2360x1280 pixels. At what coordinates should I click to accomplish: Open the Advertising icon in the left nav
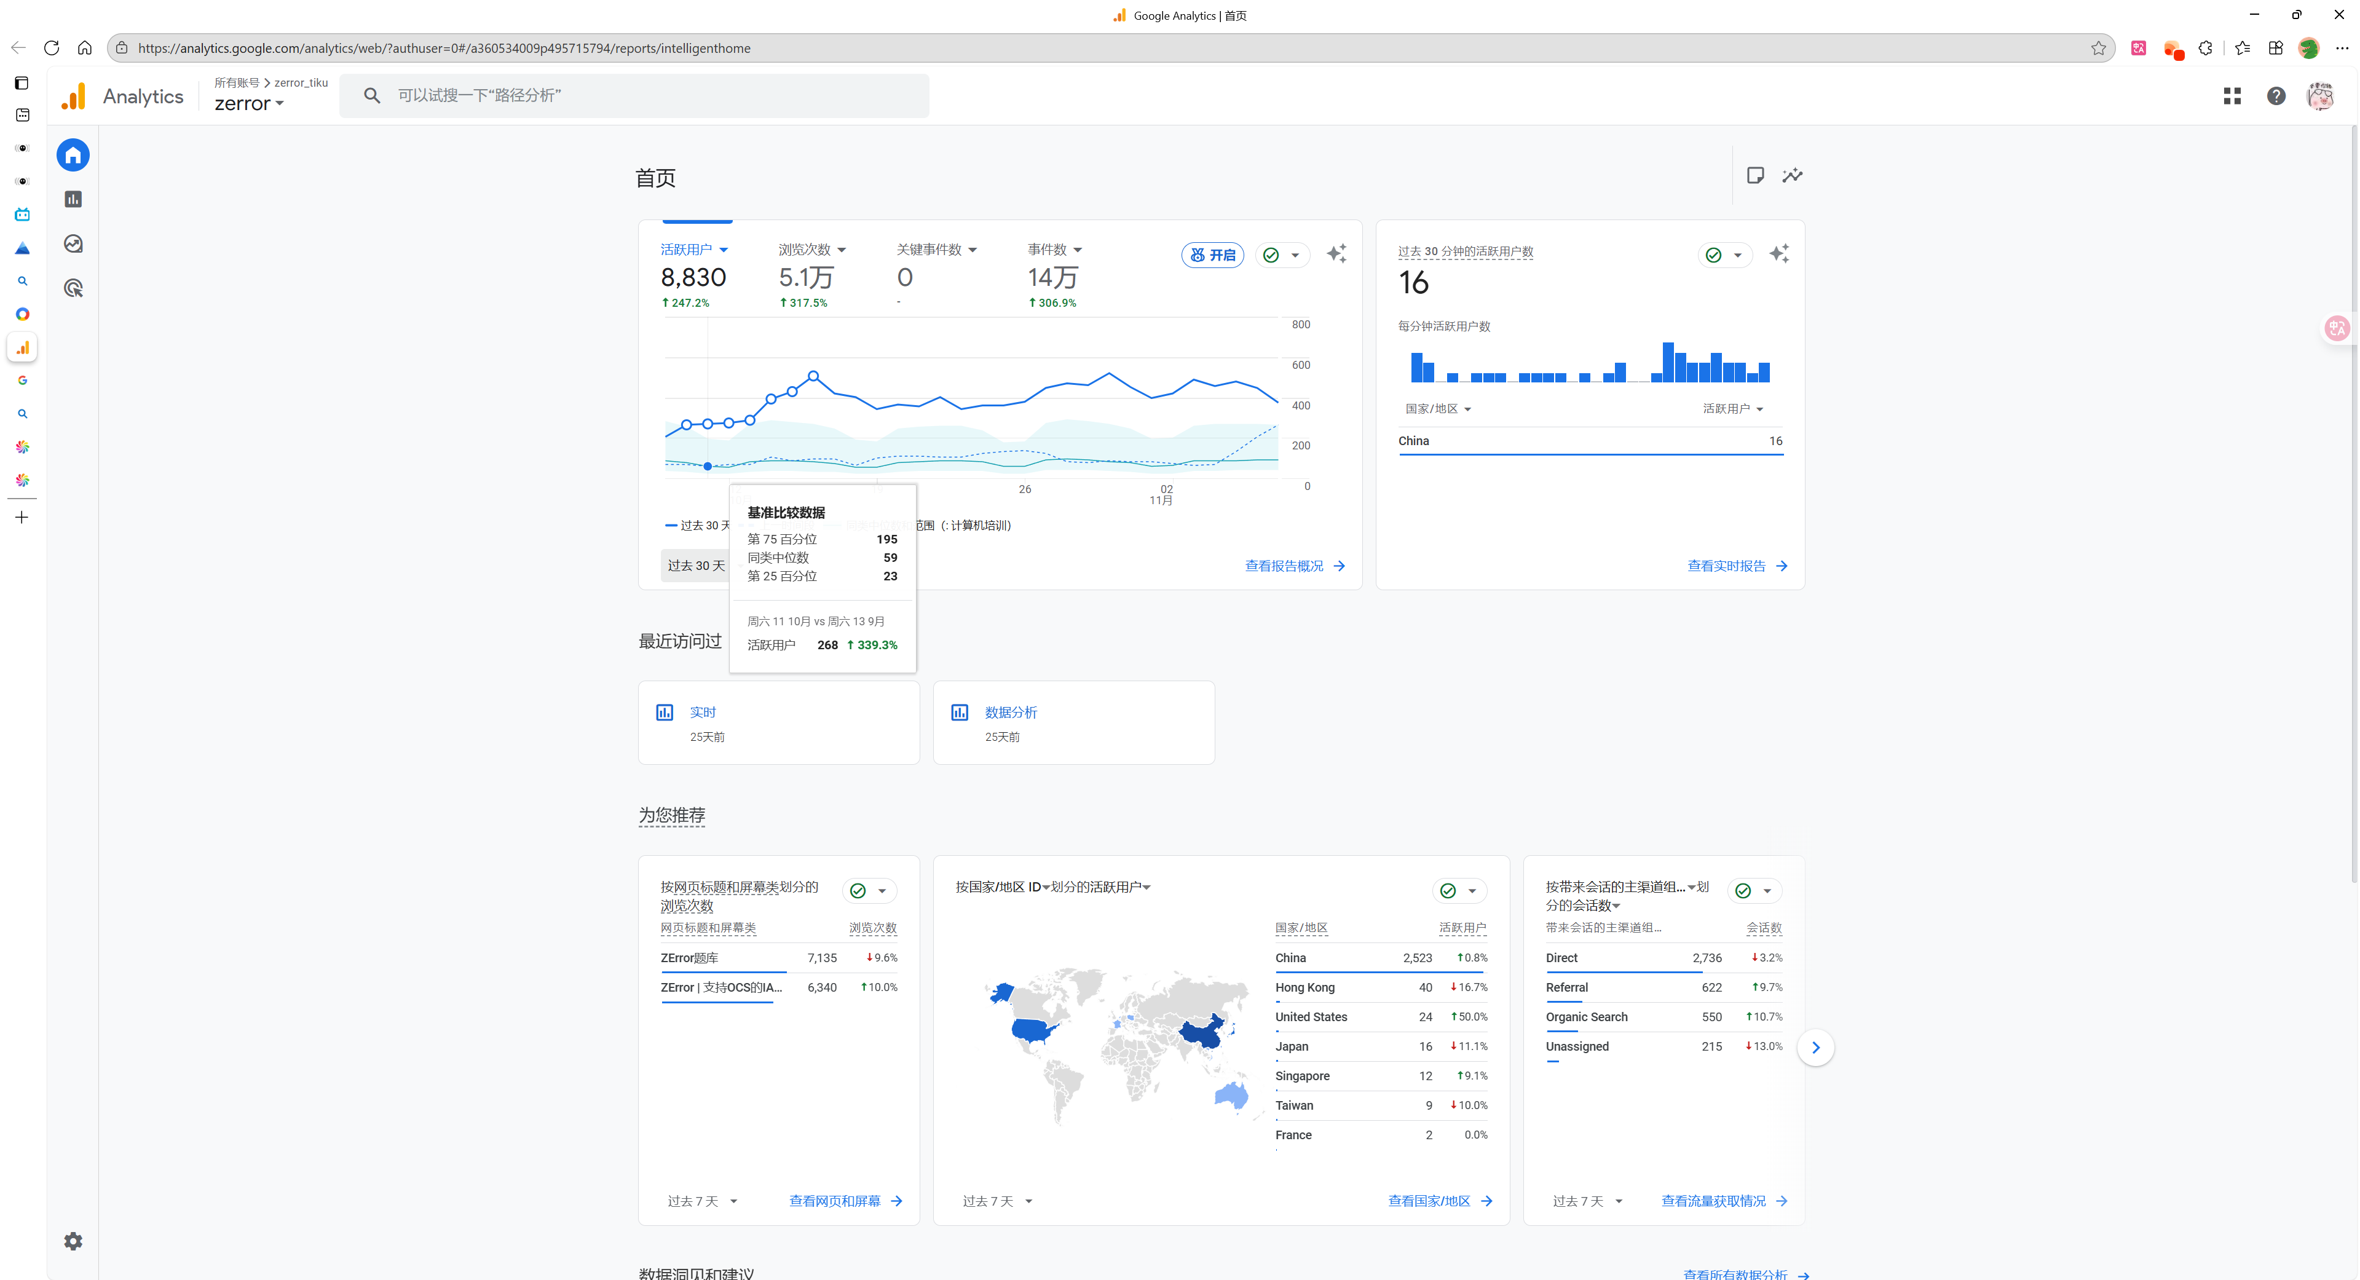click(x=73, y=288)
